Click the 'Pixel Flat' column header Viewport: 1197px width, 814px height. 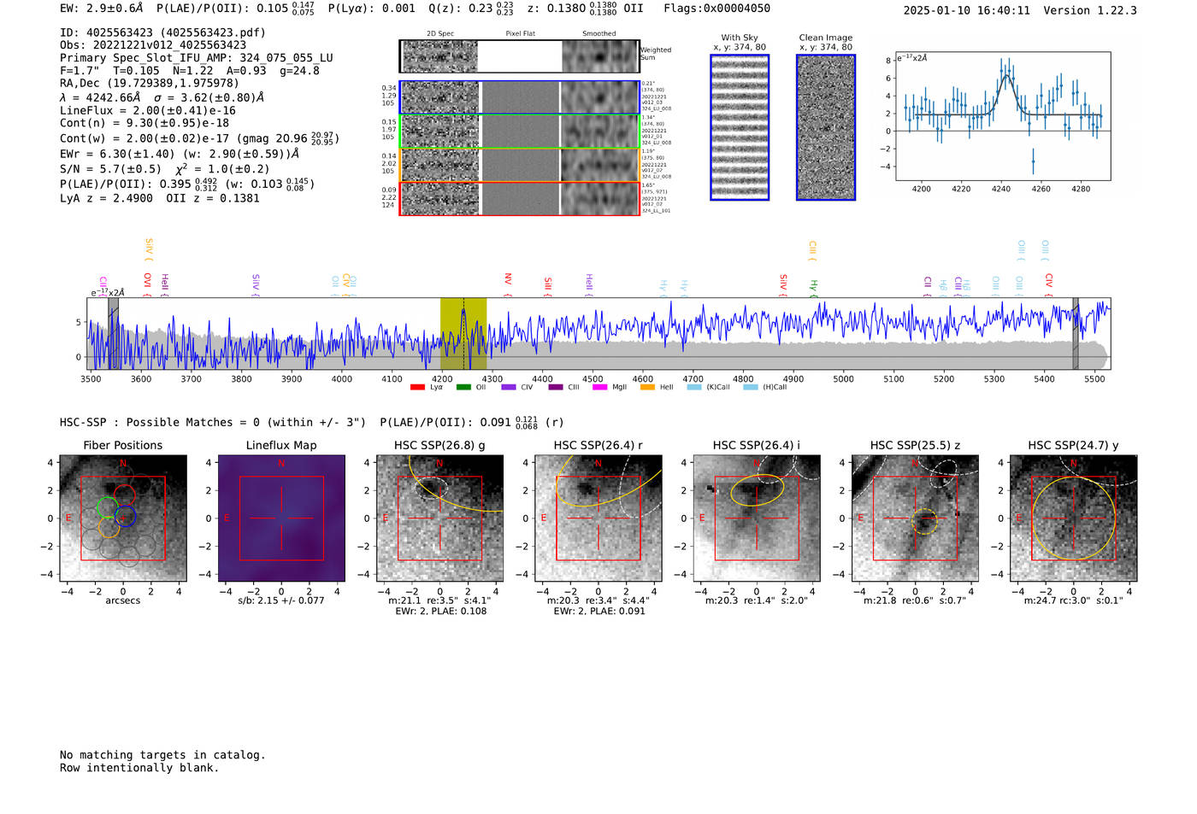pyautogui.click(x=520, y=34)
